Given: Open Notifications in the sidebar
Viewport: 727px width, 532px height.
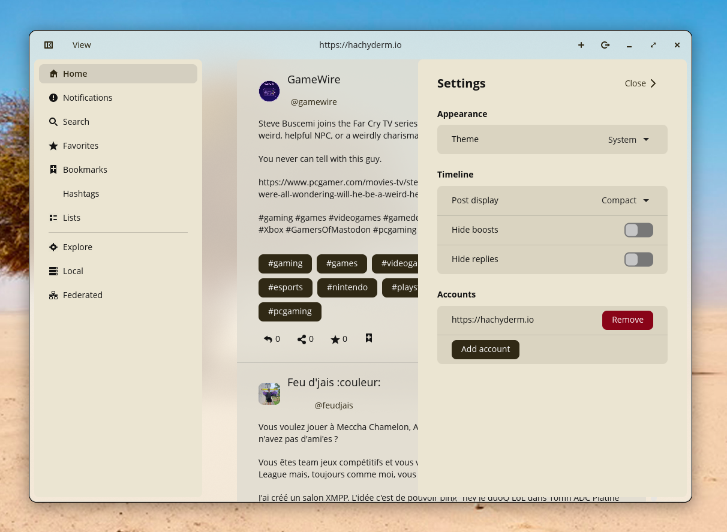Looking at the screenshot, I should click(x=118, y=98).
